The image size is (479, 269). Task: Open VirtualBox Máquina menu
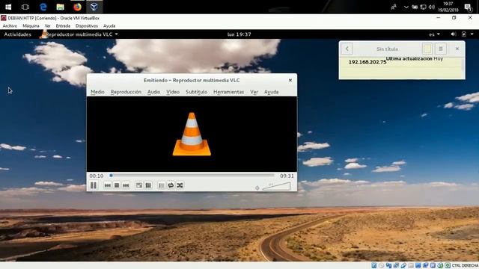click(31, 26)
